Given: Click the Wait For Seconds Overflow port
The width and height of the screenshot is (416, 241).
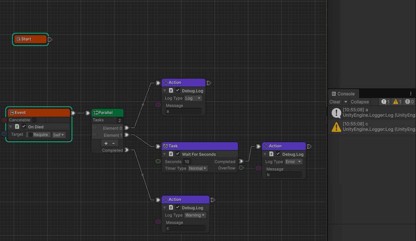Looking at the screenshot, I should pos(241,168).
